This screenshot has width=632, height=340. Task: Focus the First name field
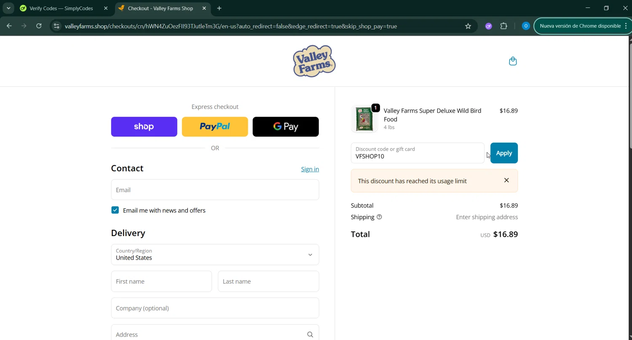click(x=161, y=282)
